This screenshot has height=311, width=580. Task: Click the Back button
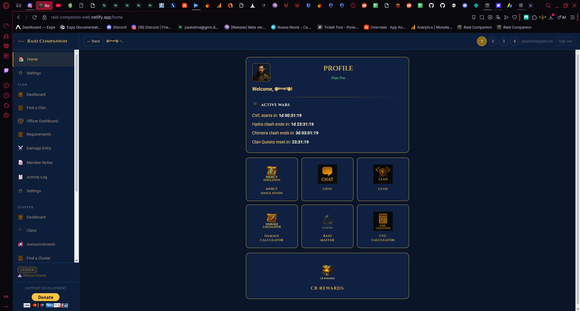click(94, 41)
